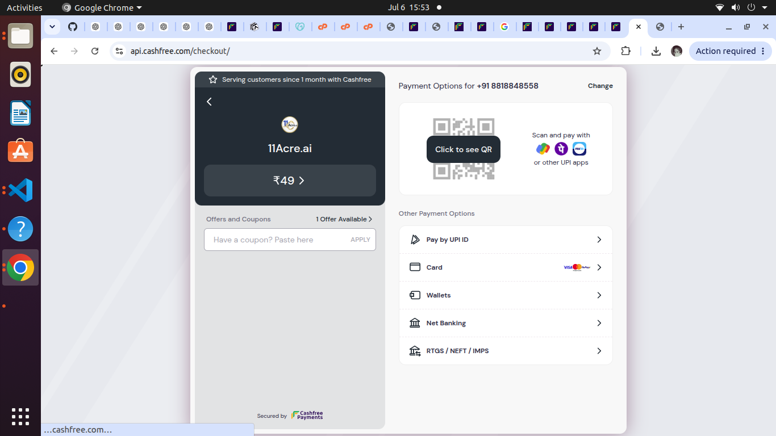
Task: Open the clock and calendar menu
Action: (x=408, y=7)
